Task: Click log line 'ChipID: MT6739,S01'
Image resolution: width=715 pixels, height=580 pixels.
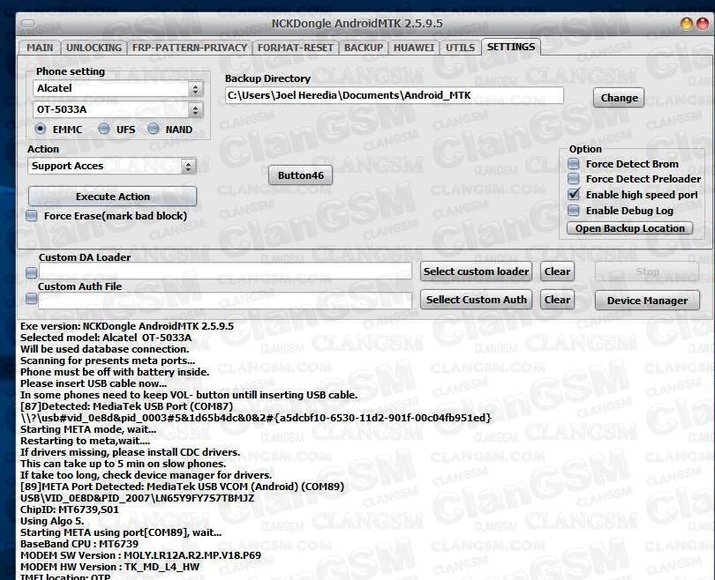Action: point(70,509)
